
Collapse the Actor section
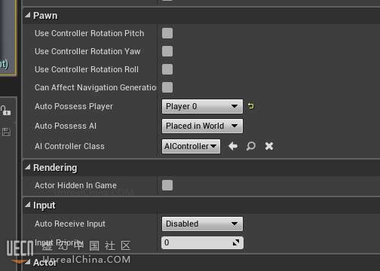click(27, 262)
